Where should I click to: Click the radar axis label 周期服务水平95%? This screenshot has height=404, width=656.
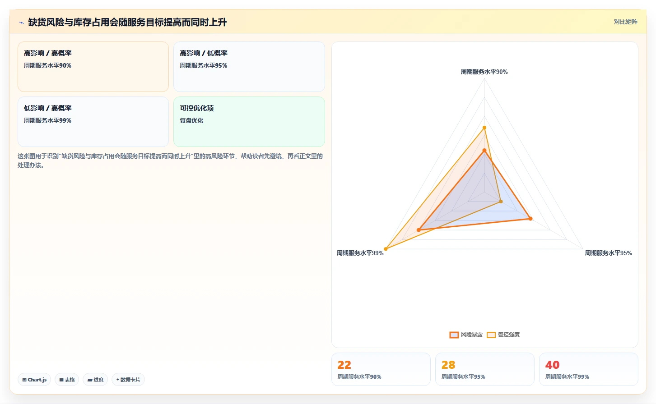(608, 253)
